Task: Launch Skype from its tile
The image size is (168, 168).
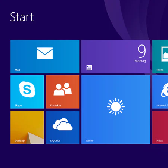Action: (x=27, y=92)
